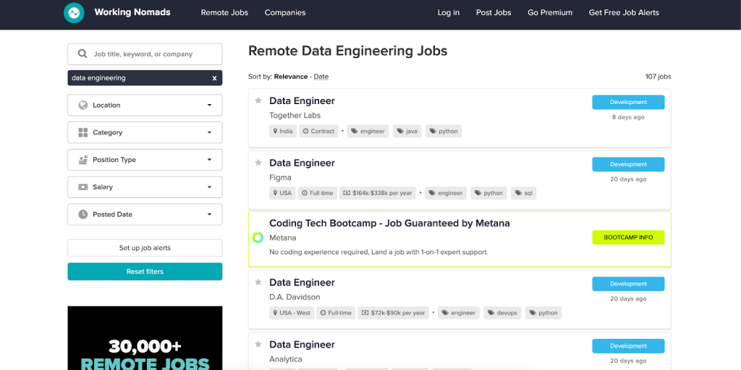Click the sql skill tag
Viewport: 741px width, 370px height.
(524, 193)
